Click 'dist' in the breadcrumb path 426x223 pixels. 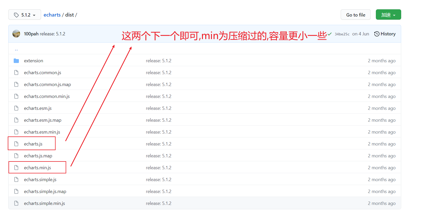pyautogui.click(x=70, y=15)
